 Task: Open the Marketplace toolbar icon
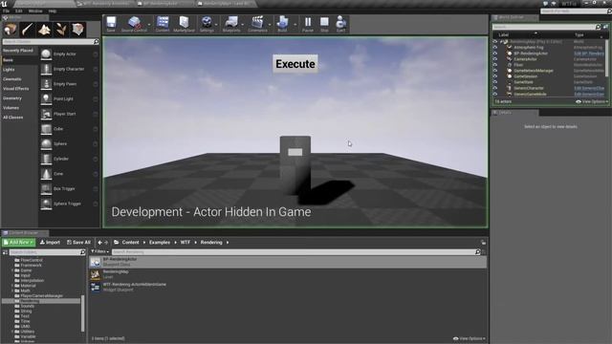tap(184, 24)
